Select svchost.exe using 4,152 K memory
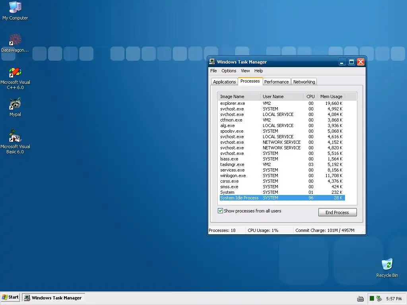Image resolution: width=407 pixels, height=305 pixels. (x=282, y=142)
